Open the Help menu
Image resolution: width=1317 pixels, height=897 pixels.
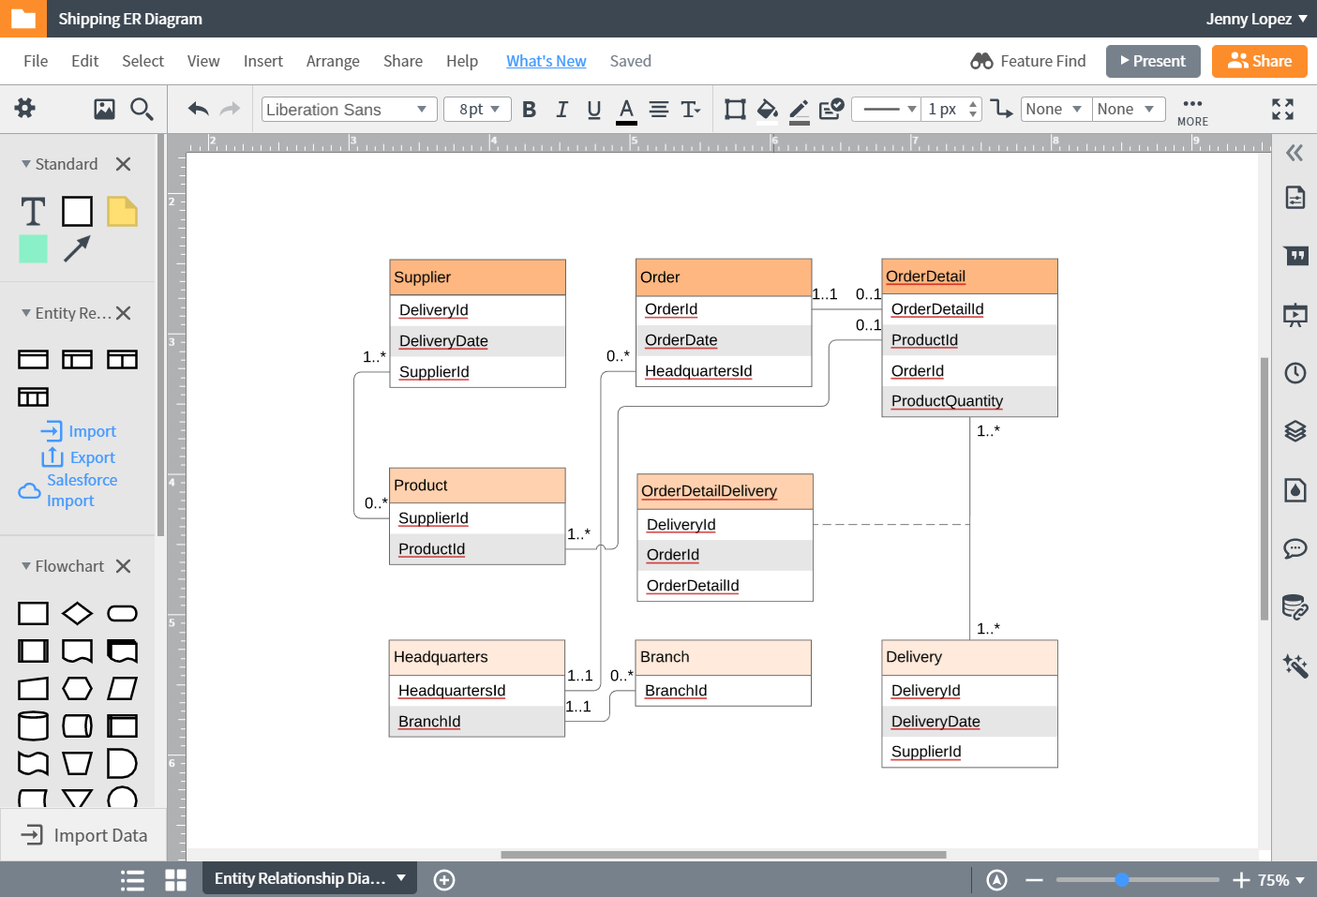(462, 61)
